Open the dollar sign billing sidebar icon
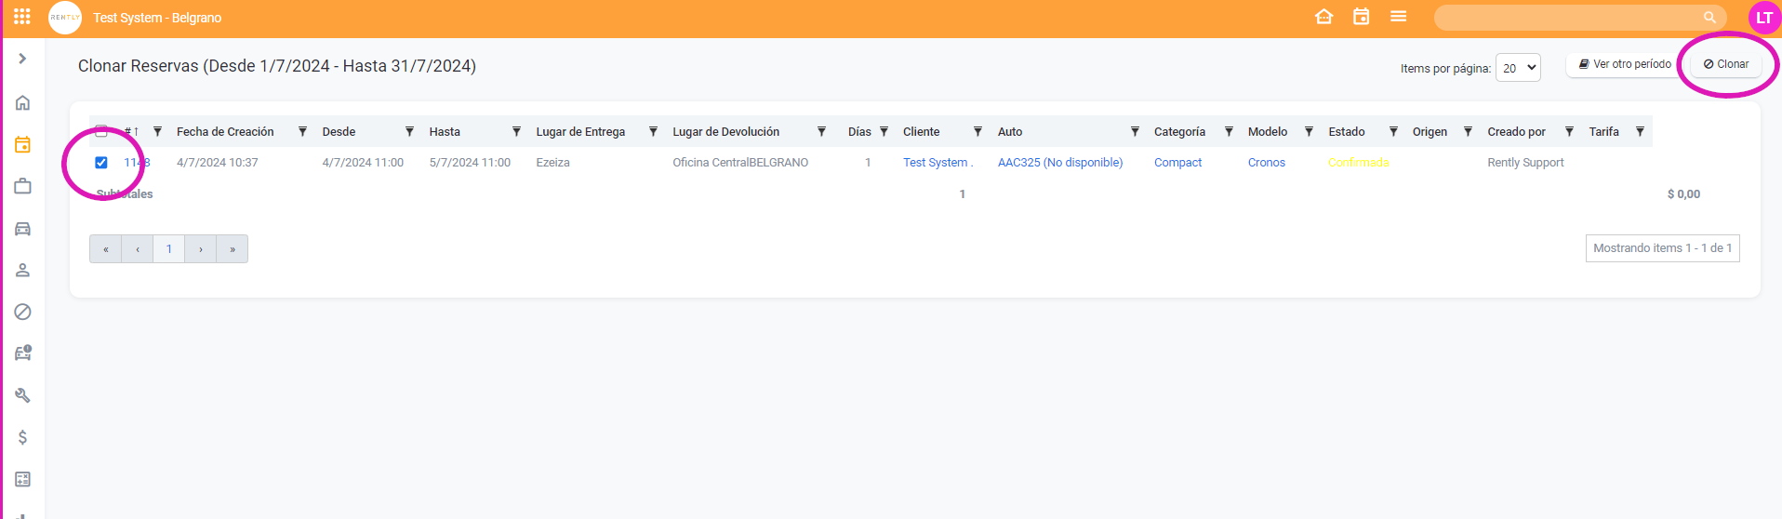1782x519 pixels. 23,437
